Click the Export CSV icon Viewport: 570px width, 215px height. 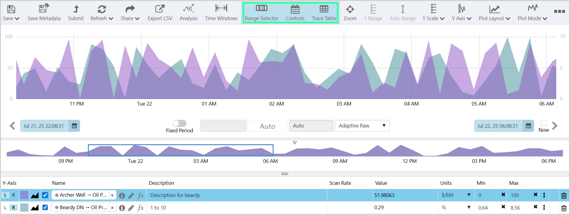pyautogui.click(x=160, y=9)
